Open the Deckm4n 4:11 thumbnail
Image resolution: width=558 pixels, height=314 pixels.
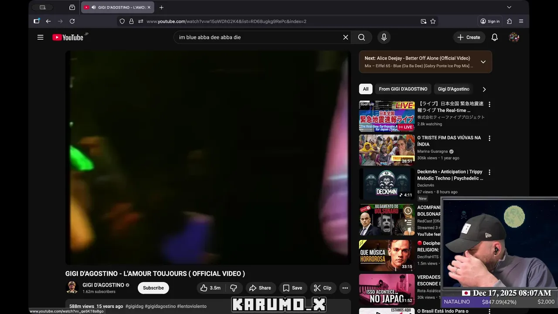387,184
